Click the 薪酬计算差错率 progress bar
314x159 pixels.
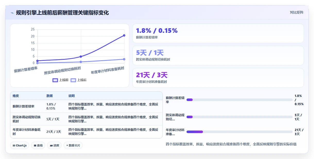(239, 100)
